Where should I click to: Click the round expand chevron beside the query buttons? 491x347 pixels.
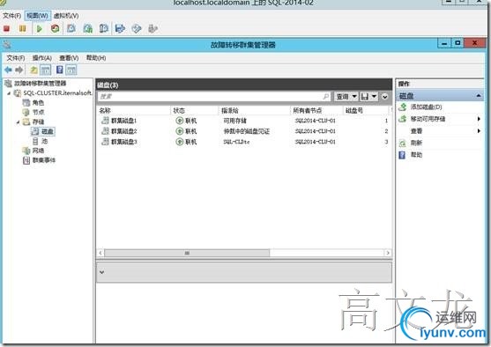(385, 97)
